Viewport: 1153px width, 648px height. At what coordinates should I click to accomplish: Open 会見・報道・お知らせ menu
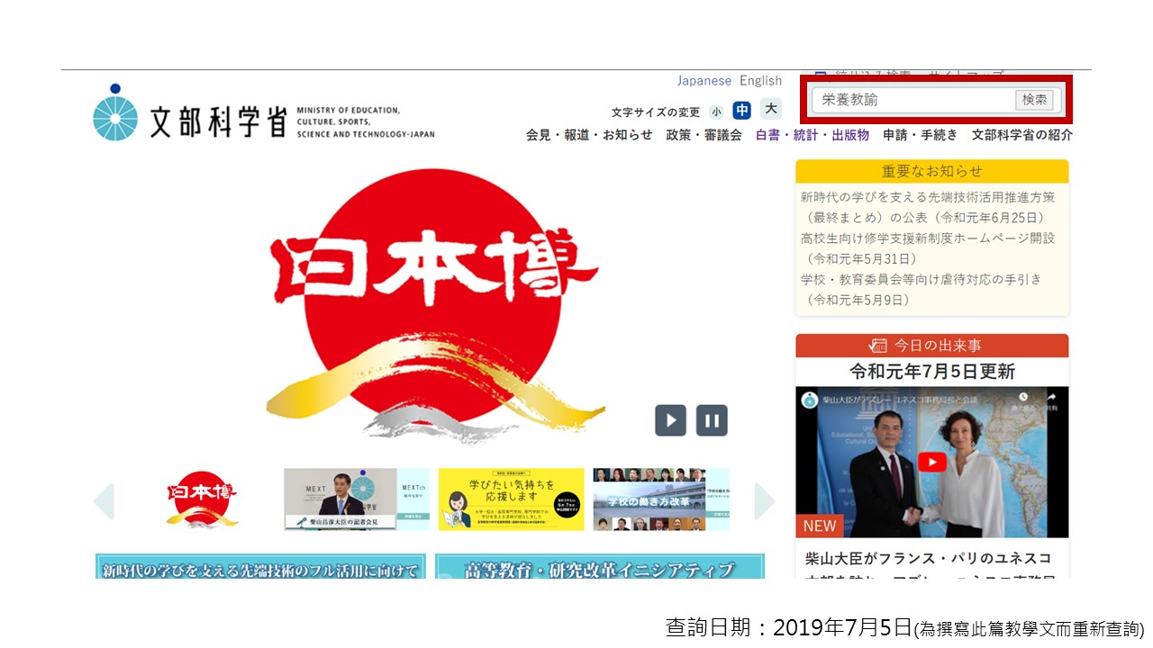(589, 135)
